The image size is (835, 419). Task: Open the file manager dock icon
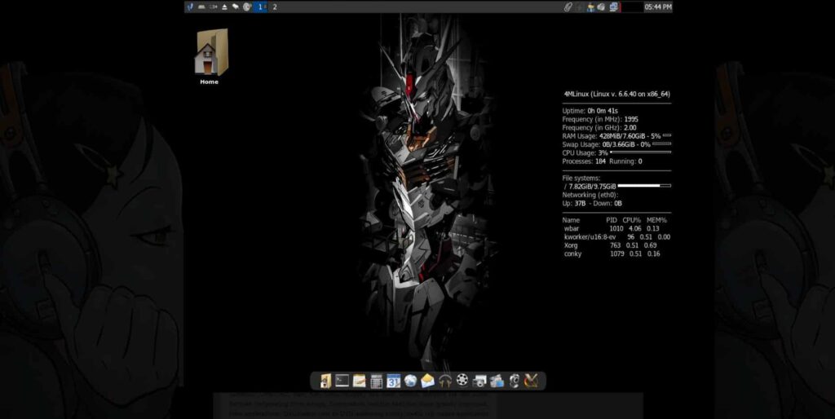[325, 381]
